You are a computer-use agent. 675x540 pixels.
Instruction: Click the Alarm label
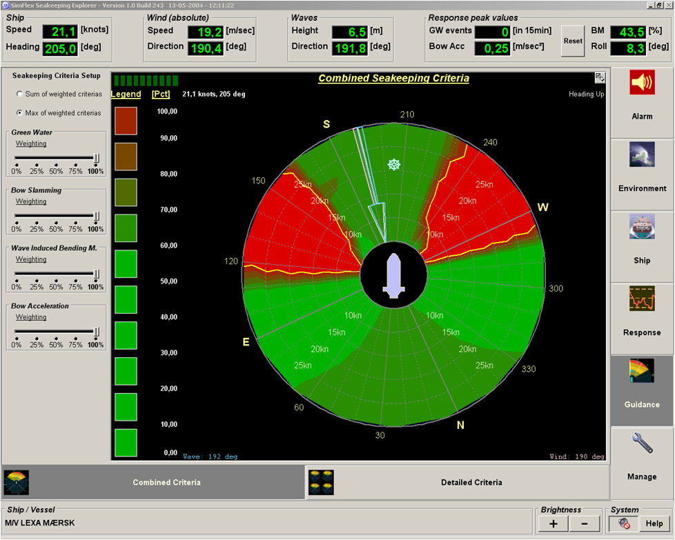pyautogui.click(x=642, y=117)
